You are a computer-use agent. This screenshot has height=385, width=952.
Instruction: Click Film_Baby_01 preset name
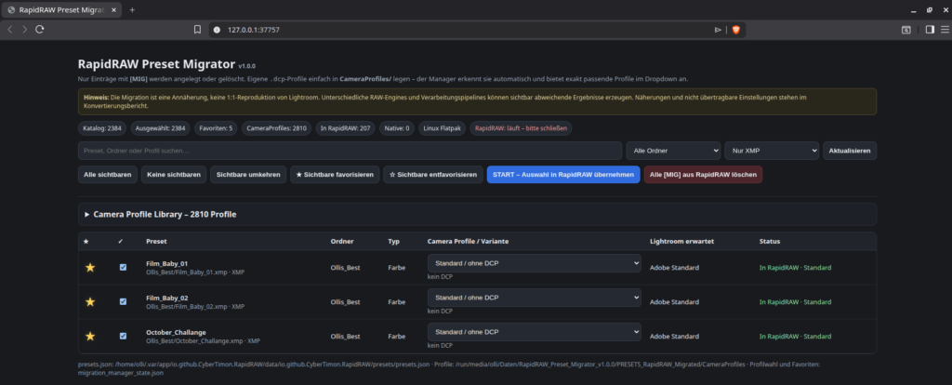point(167,263)
